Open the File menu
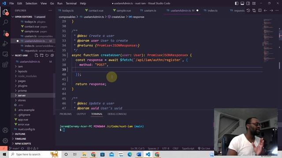The width and height of the screenshot is (282, 158). pyautogui.click(x=11, y=3)
